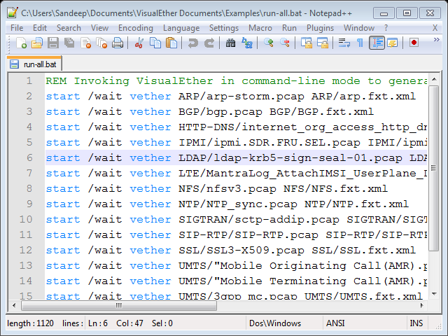The image size is (448, 336).
Task: Click NTP/NTP_sync.pcap text on line 9
Action: tap(238, 204)
